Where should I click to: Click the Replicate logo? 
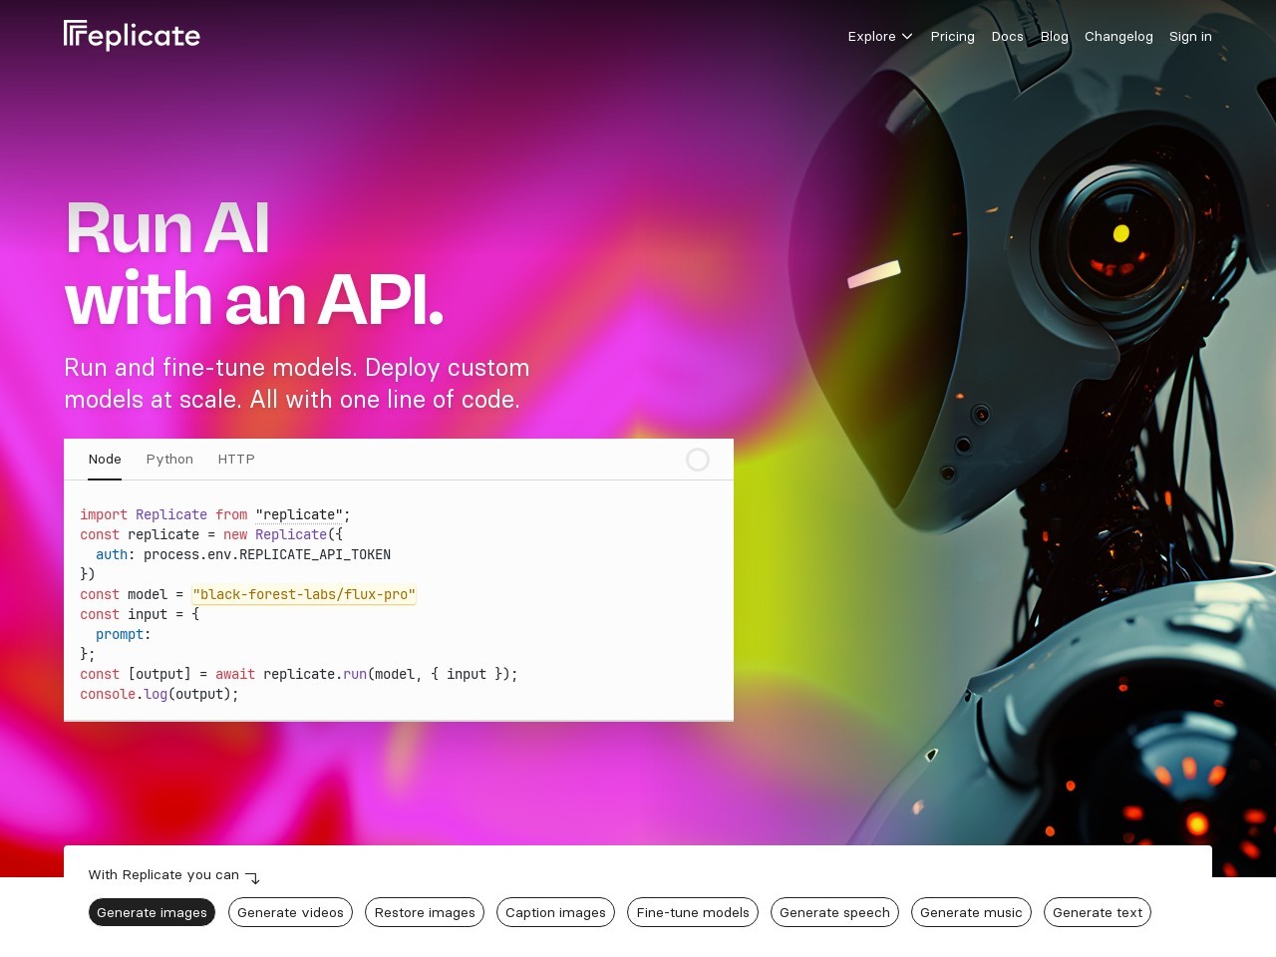pos(132,36)
